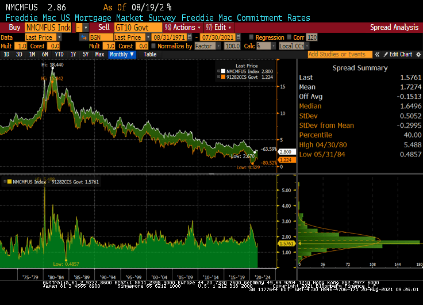The width and height of the screenshot is (423, 305).
Task: Expand the Local CCY currency dropdown
Action: pos(306,46)
